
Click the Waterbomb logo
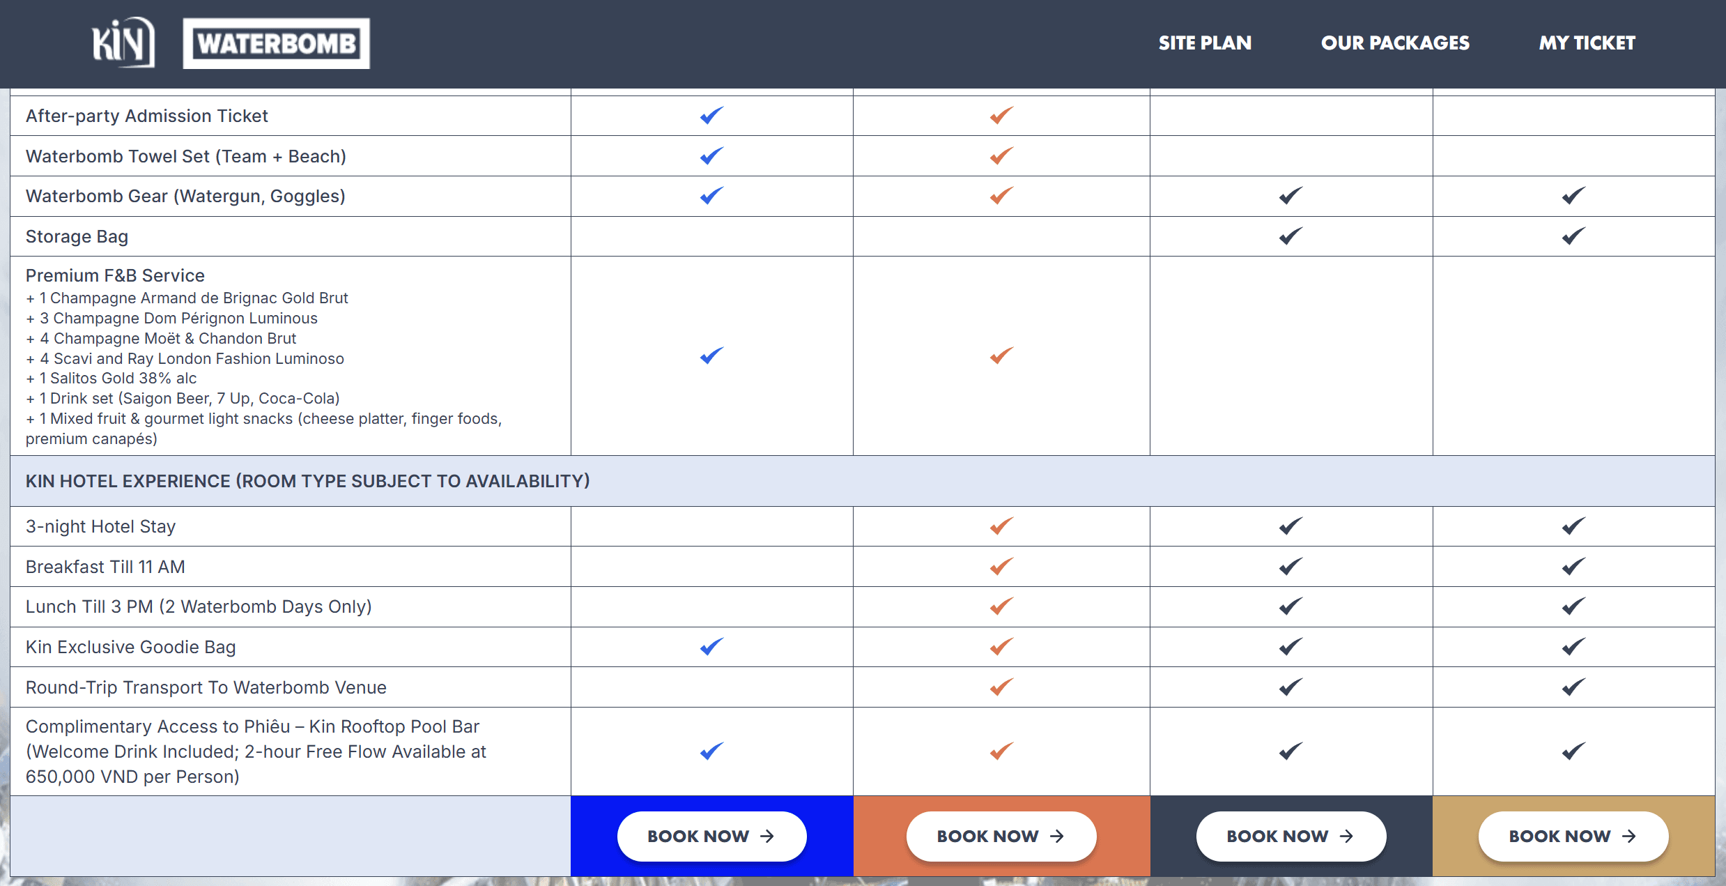[x=276, y=43]
